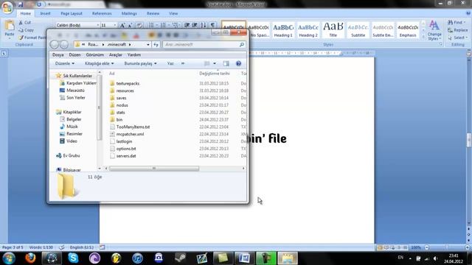Click the Explorer Back navigation button
The height and width of the screenshot is (265, 472).
[x=54, y=44]
